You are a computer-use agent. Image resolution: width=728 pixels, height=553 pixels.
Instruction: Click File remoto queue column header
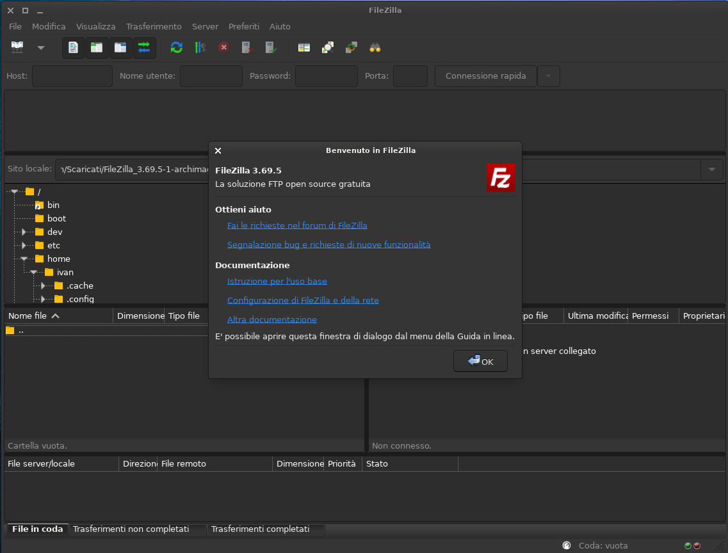pos(214,464)
